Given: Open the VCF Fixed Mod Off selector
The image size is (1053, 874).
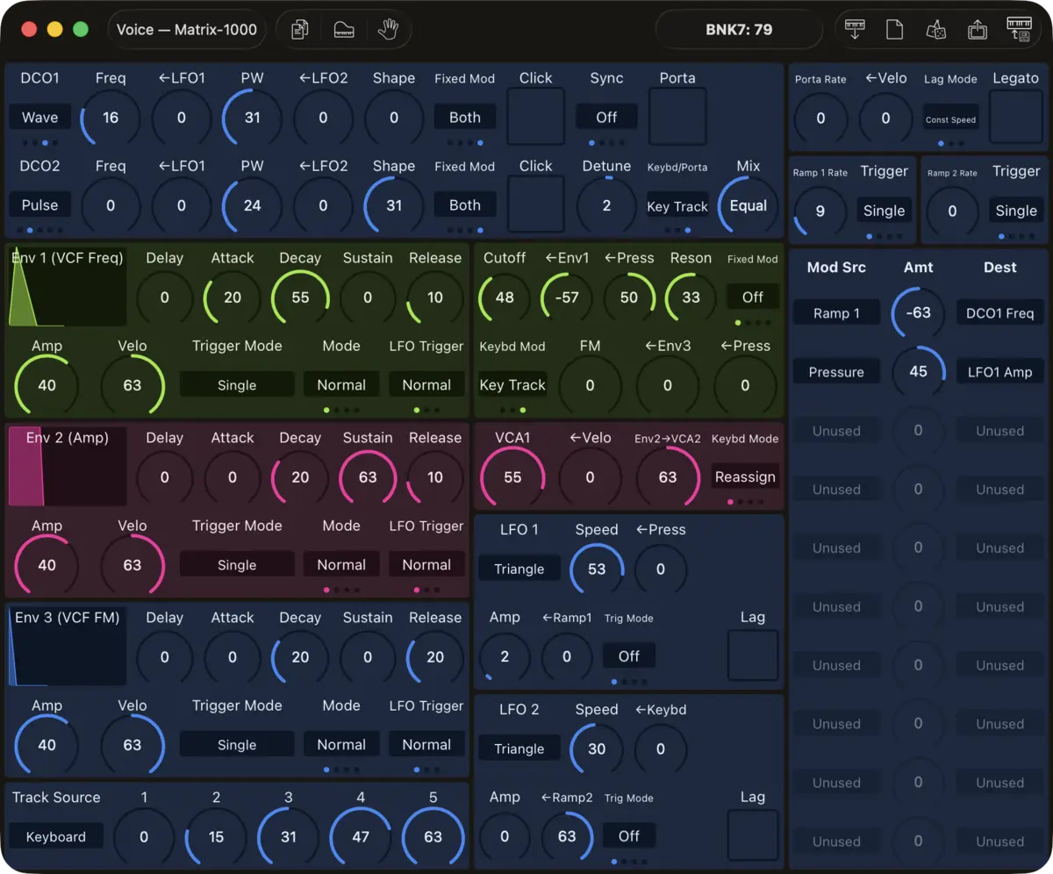Looking at the screenshot, I should pos(753,297).
